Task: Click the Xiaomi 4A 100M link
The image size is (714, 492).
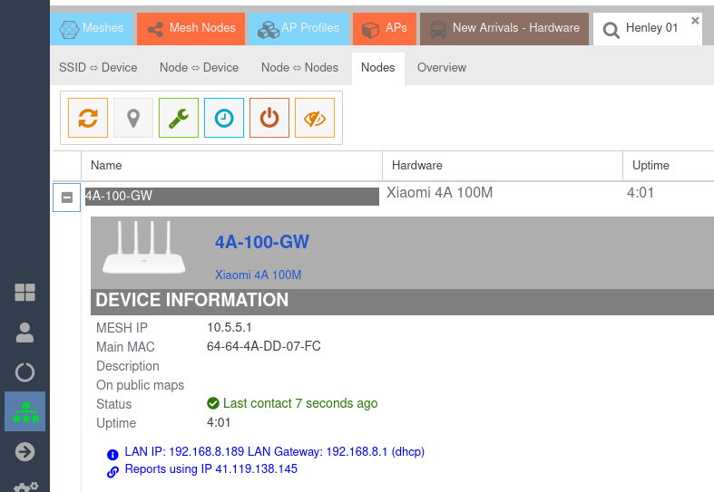Action: coord(258,275)
